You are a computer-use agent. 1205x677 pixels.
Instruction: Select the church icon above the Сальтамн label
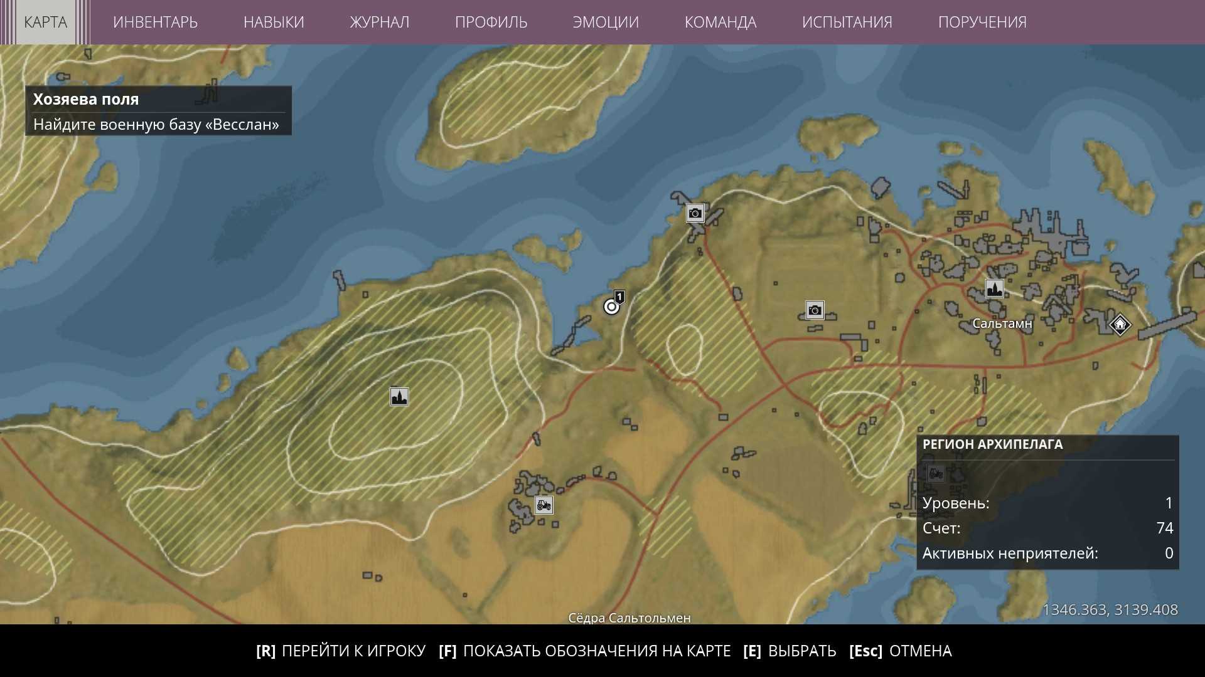tap(994, 289)
